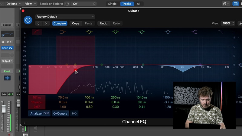Open the Factory Default preset dropdown
Screen dimensions: 242x136
(x=65, y=17)
